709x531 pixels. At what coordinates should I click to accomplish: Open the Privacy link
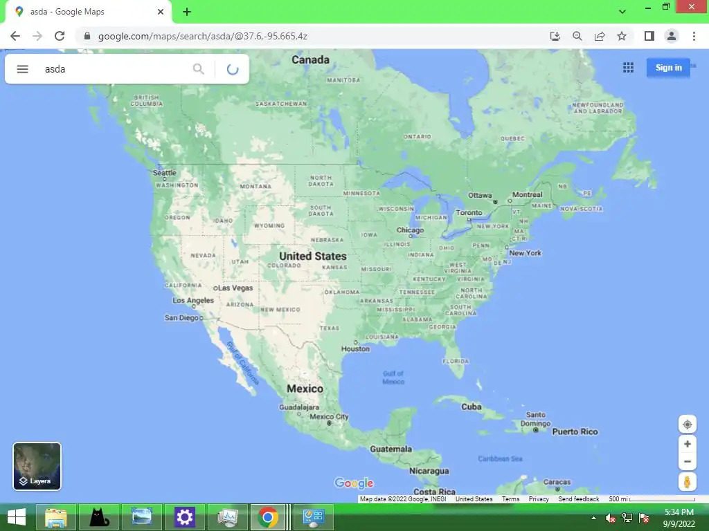pyautogui.click(x=539, y=499)
